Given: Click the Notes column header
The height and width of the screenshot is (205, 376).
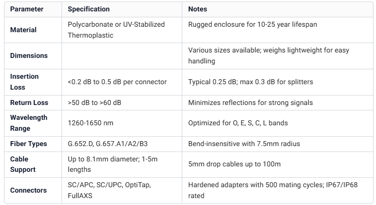Looking at the screenshot, I should (x=198, y=9).
